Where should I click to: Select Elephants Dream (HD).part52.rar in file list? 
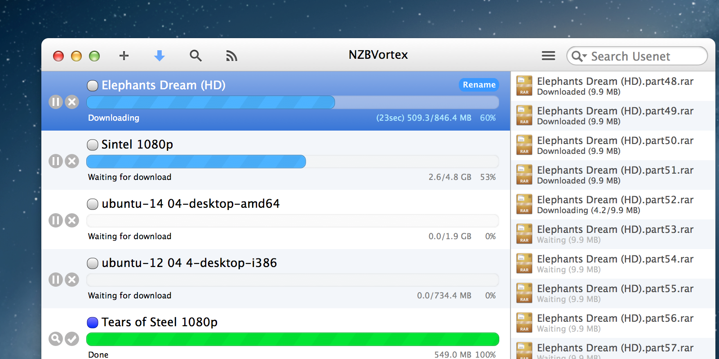pos(613,205)
